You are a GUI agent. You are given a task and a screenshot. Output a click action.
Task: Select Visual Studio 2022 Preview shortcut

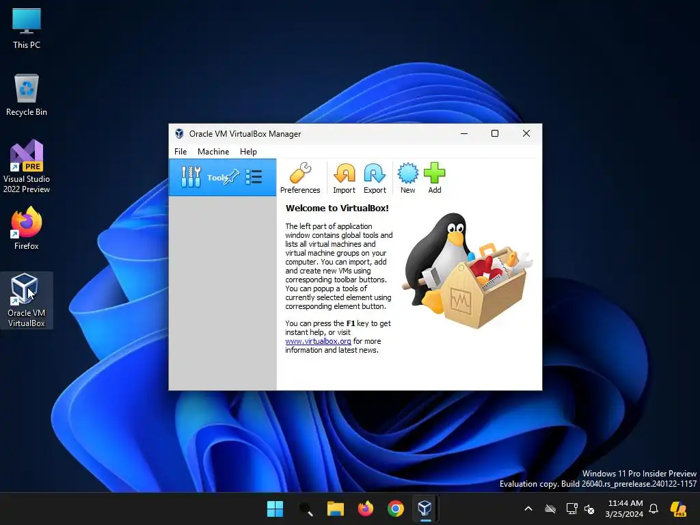[x=27, y=167]
